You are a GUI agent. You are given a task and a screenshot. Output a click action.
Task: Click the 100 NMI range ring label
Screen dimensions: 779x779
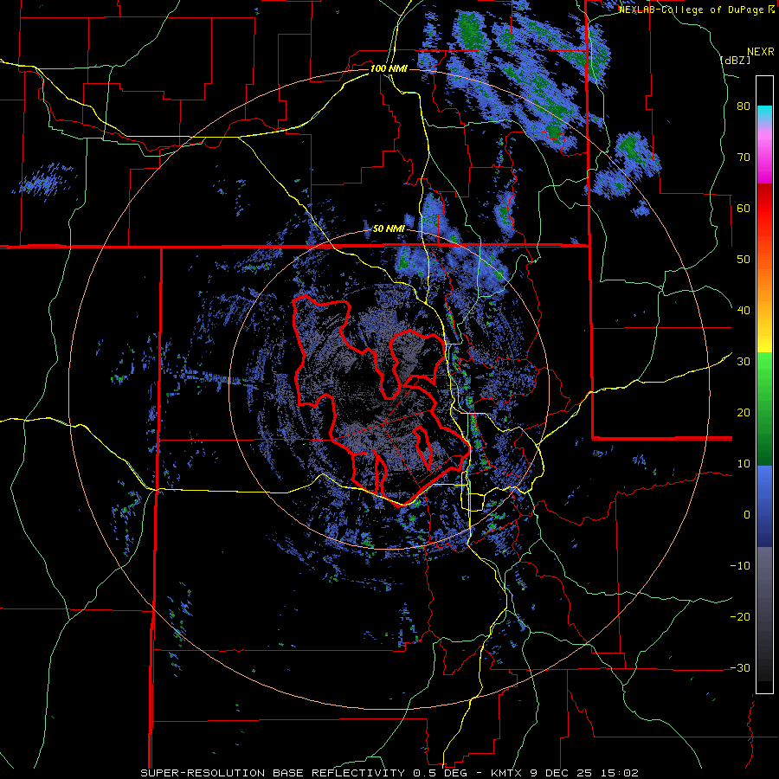[x=389, y=68]
